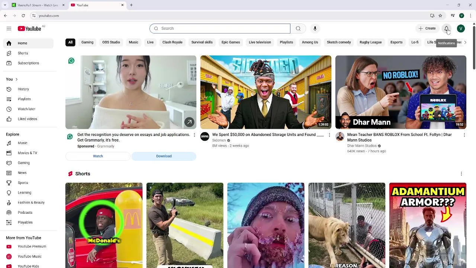Open the Sidemen channel link
The height and width of the screenshot is (268, 476).
(x=219, y=140)
